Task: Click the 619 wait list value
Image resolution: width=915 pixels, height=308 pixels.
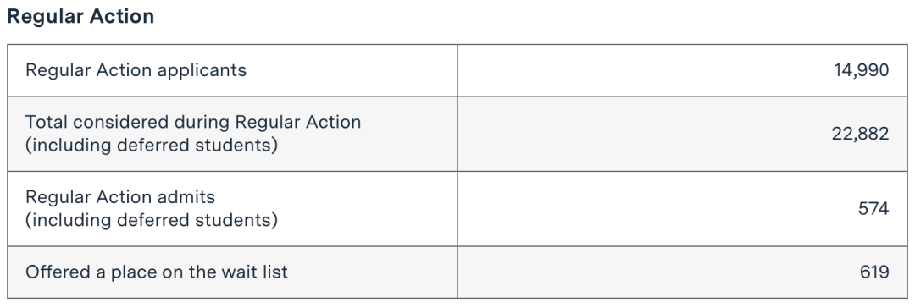Action: tap(874, 272)
